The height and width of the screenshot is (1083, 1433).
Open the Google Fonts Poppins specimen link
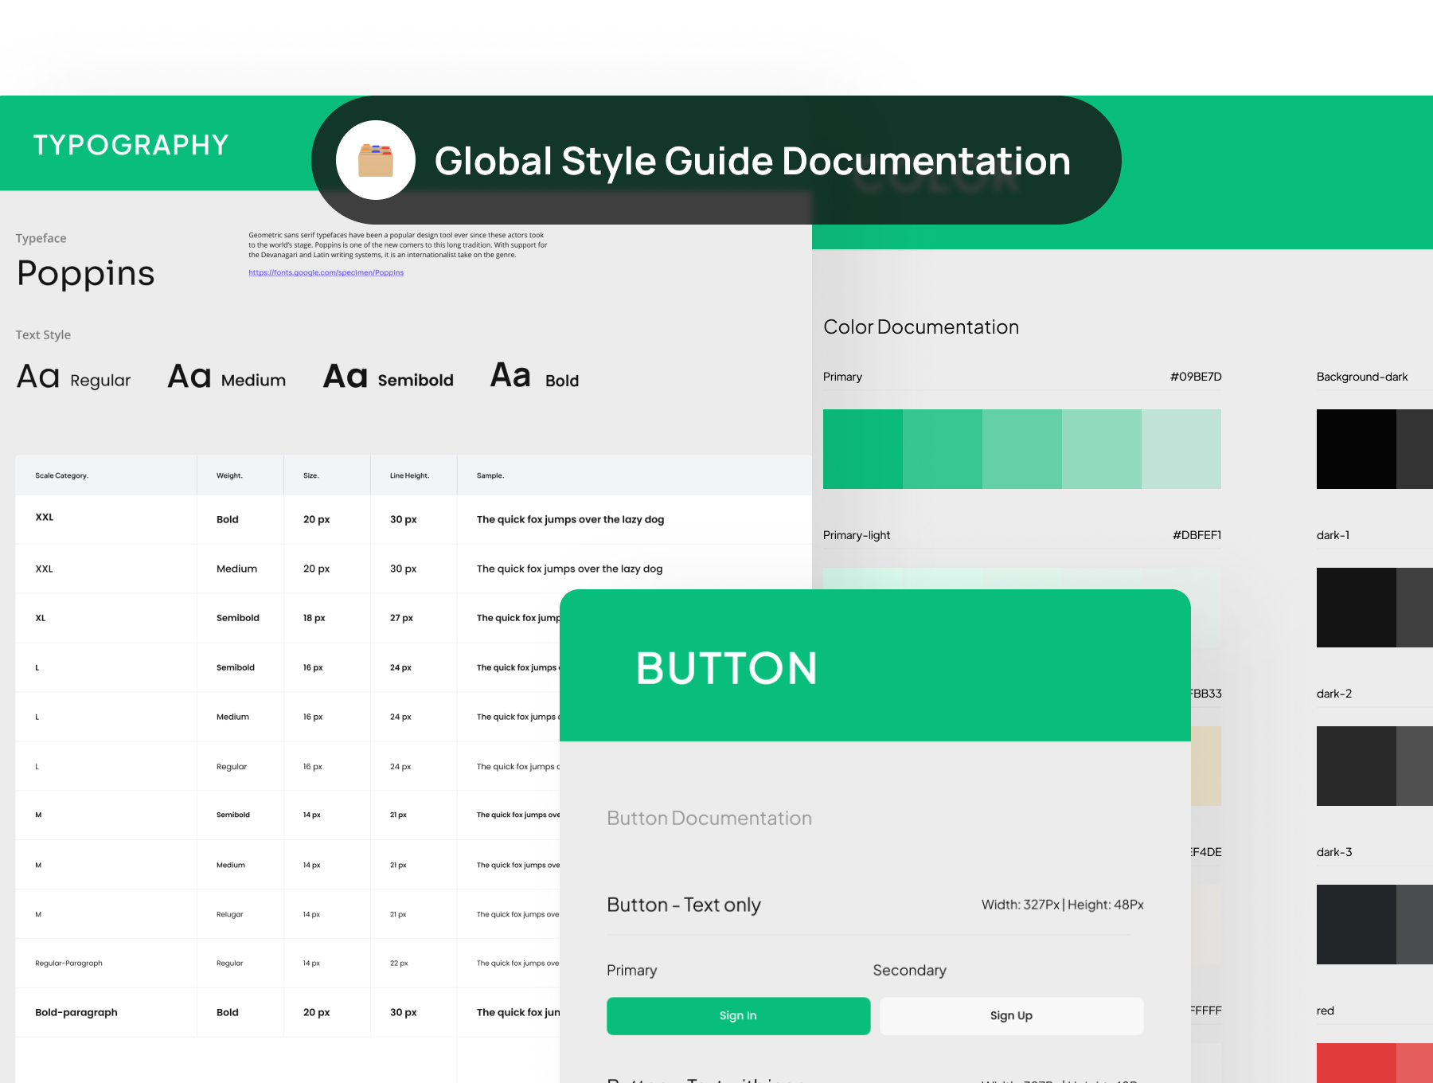[x=326, y=272]
